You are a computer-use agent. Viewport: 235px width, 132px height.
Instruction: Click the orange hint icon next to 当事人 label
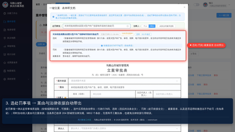pos(65,98)
